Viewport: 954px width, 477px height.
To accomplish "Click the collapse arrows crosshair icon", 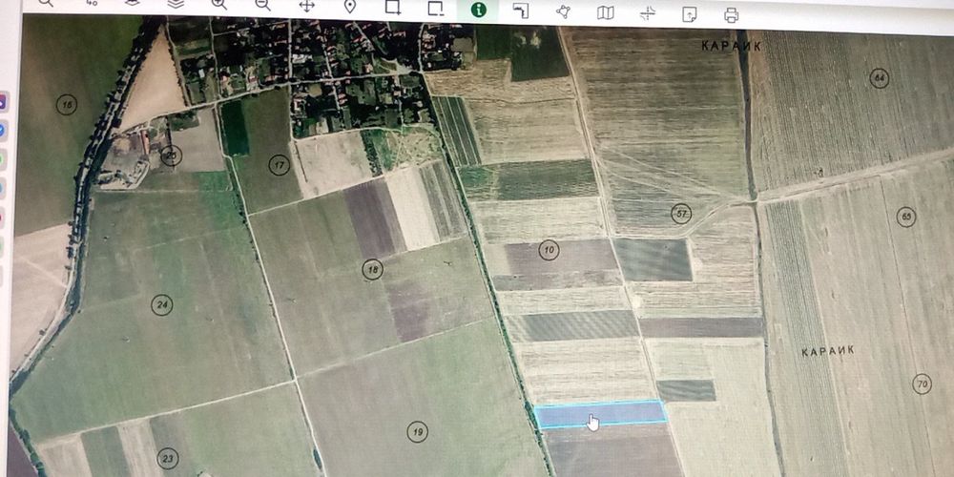I will click(648, 13).
